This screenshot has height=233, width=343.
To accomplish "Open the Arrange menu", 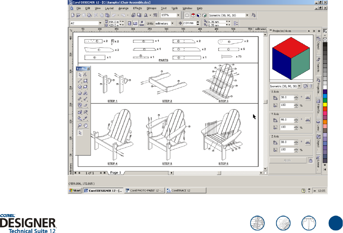I will (x=123, y=8).
